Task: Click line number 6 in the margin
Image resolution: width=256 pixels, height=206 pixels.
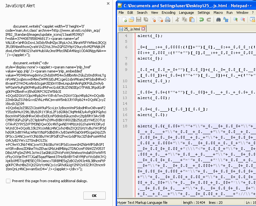Action: pyautogui.click(x=126, y=47)
